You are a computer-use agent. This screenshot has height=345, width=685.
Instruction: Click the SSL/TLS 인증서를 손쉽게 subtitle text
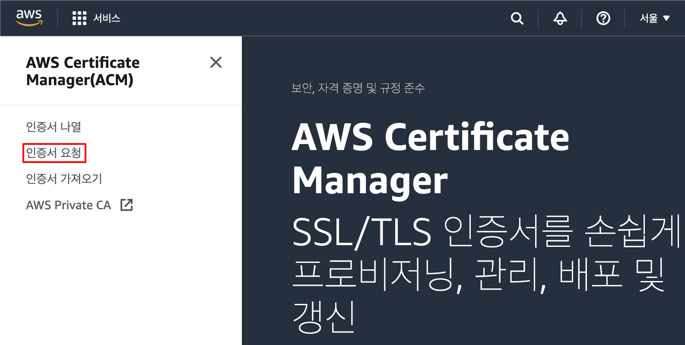pyautogui.click(x=486, y=232)
